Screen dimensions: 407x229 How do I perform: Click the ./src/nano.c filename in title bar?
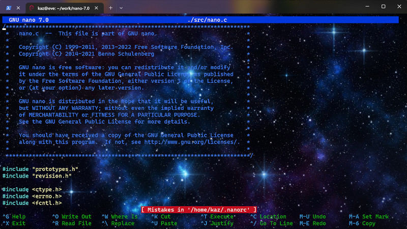pos(207,20)
